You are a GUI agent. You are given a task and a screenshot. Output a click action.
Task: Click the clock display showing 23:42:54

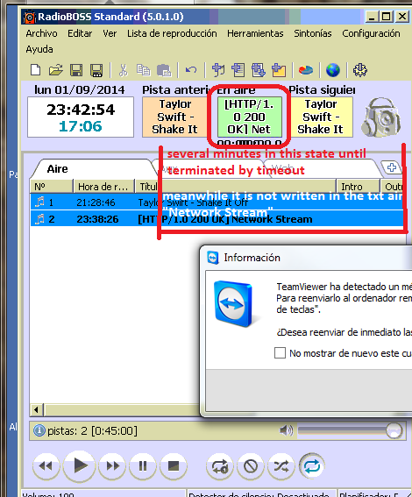pyautogui.click(x=81, y=117)
